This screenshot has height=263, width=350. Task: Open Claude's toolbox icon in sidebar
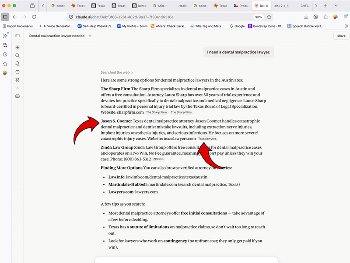(x=17, y=96)
